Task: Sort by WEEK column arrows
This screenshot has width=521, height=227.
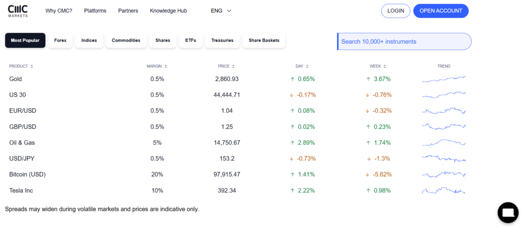Action: point(385,66)
